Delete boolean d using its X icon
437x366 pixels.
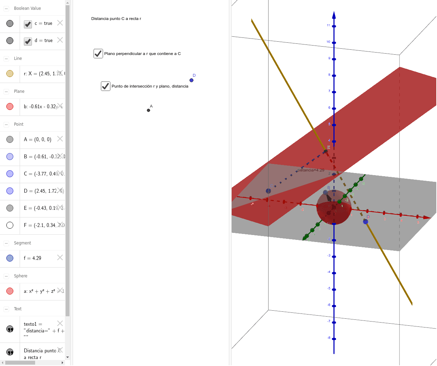(x=60, y=40)
